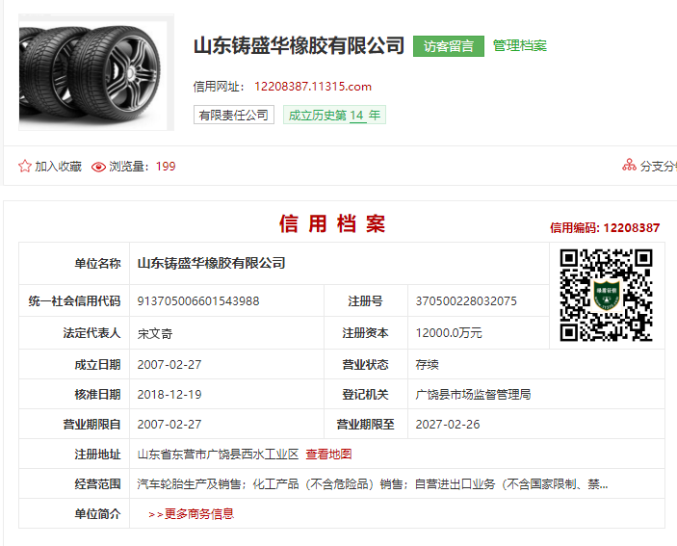
Task: Click registered capital 12000.0万元
Action: point(449,333)
